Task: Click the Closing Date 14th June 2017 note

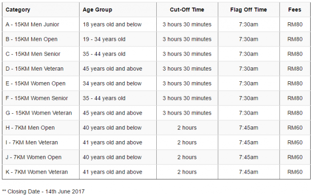Action: [43, 191]
